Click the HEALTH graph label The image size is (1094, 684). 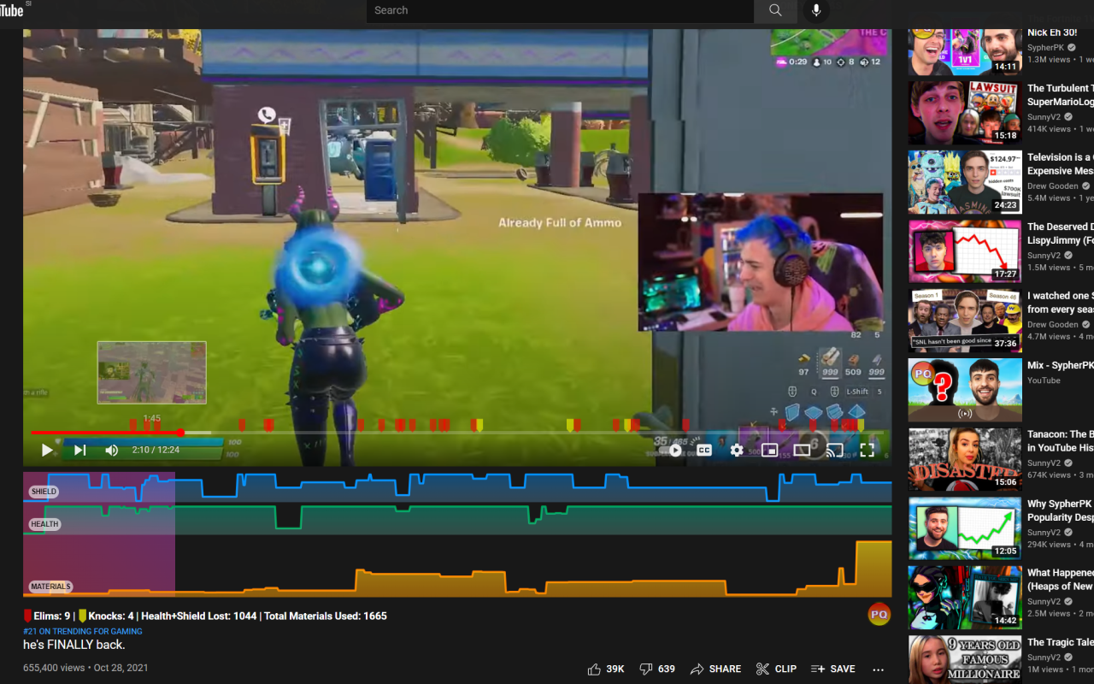[44, 524]
